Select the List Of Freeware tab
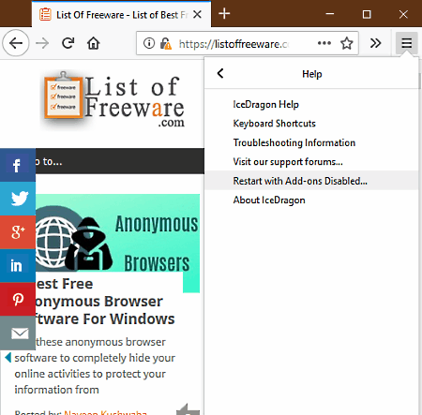The width and height of the screenshot is (422, 415). 121,14
